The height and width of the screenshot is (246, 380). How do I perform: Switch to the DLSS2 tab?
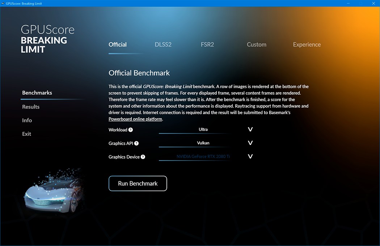click(163, 44)
